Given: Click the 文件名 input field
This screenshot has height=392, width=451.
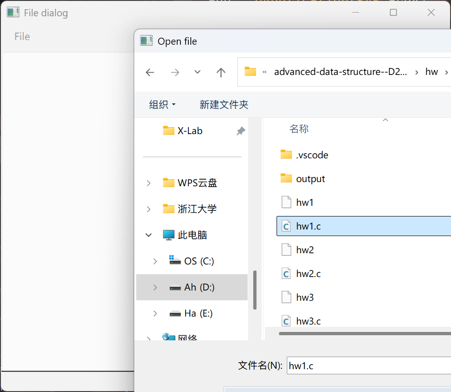Looking at the screenshot, I should (368, 366).
